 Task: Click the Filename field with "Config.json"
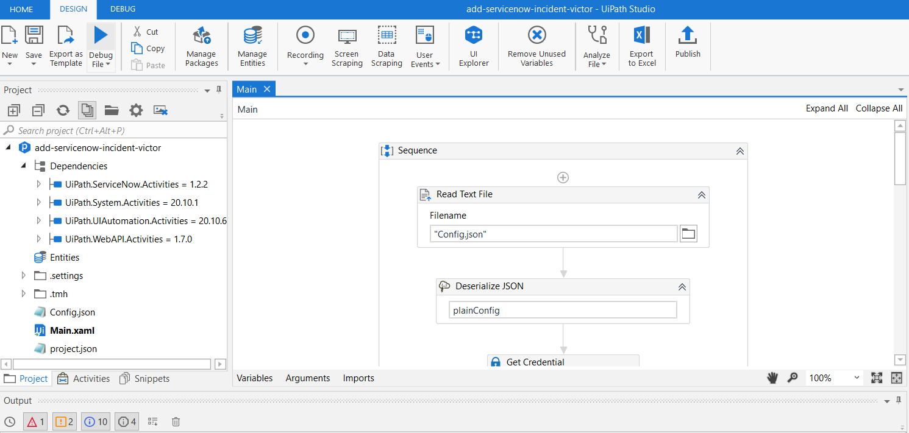pyautogui.click(x=554, y=234)
